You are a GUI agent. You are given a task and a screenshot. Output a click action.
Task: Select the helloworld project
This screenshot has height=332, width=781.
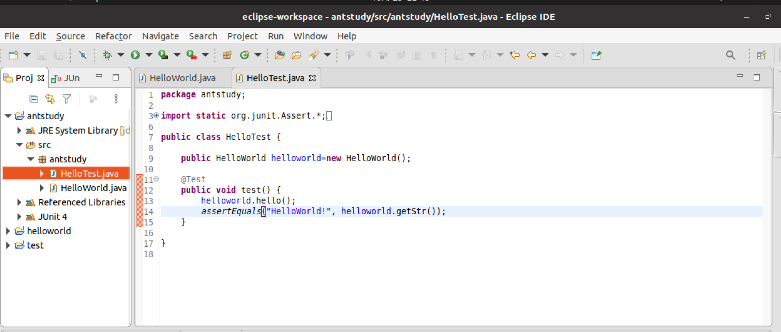point(49,231)
